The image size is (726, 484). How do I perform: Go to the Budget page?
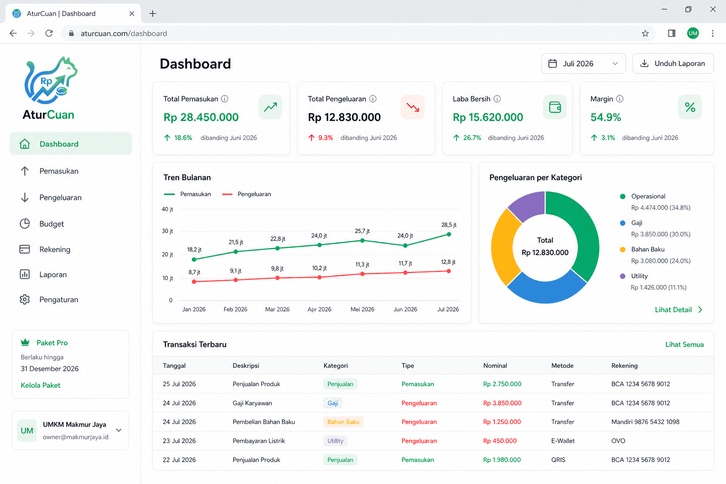coord(70,224)
